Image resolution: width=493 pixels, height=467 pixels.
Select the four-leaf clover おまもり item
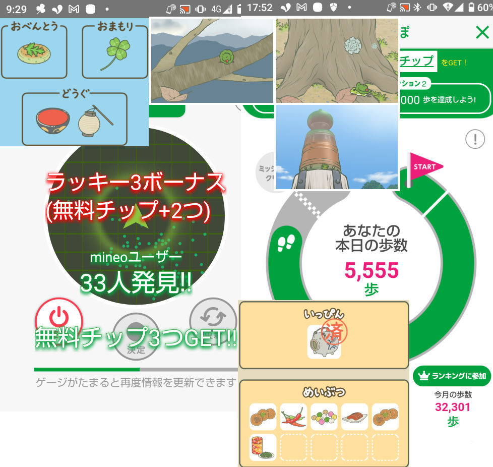[116, 54]
